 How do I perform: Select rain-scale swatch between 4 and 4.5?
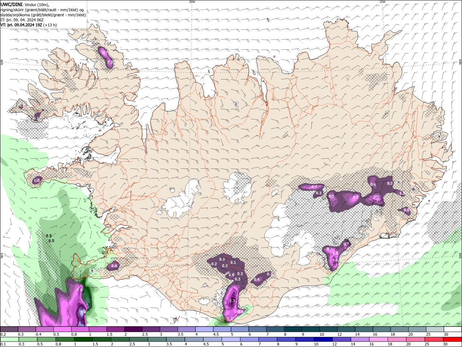[x=194, y=339]
